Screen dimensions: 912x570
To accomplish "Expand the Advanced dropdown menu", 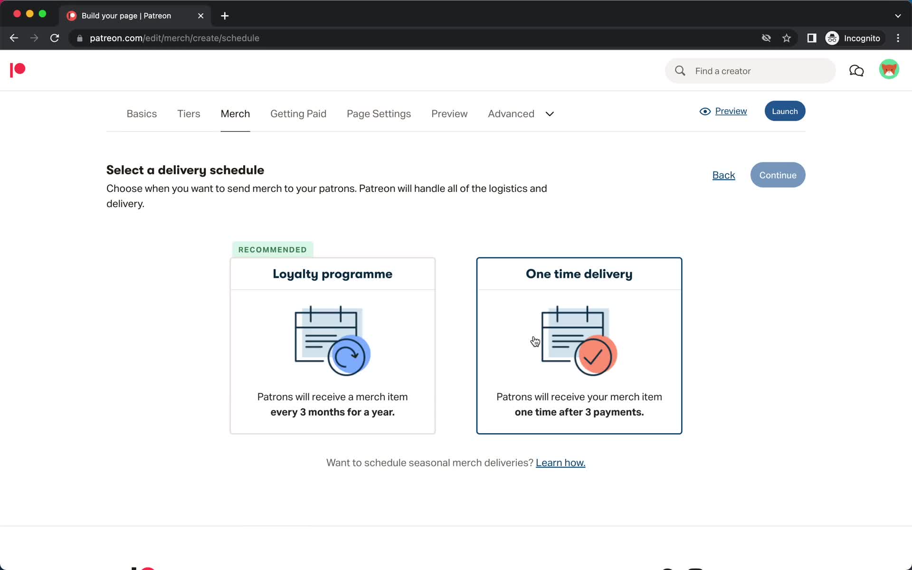I will click(x=550, y=114).
